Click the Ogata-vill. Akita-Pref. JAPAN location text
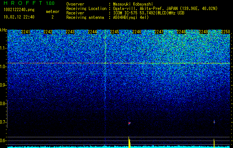Screen dimensions: 233x148 point(165,9)
